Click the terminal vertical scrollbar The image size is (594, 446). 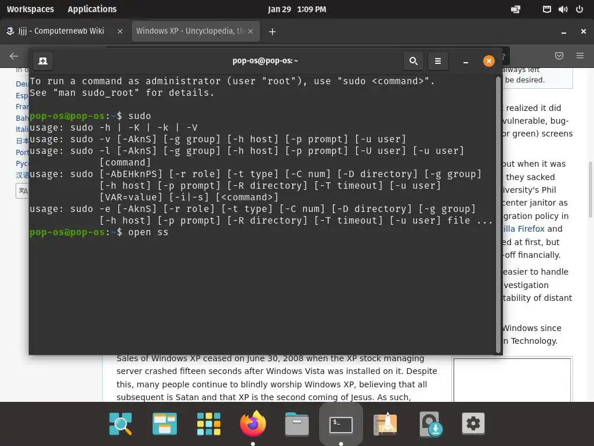(x=498, y=215)
